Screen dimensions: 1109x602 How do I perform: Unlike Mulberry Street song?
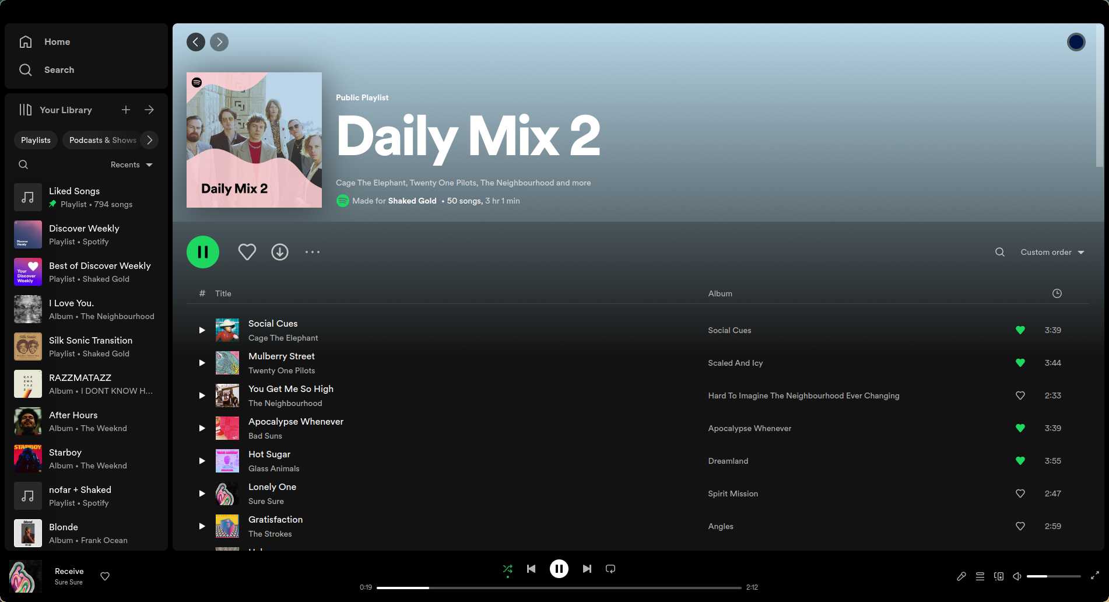pos(1020,363)
